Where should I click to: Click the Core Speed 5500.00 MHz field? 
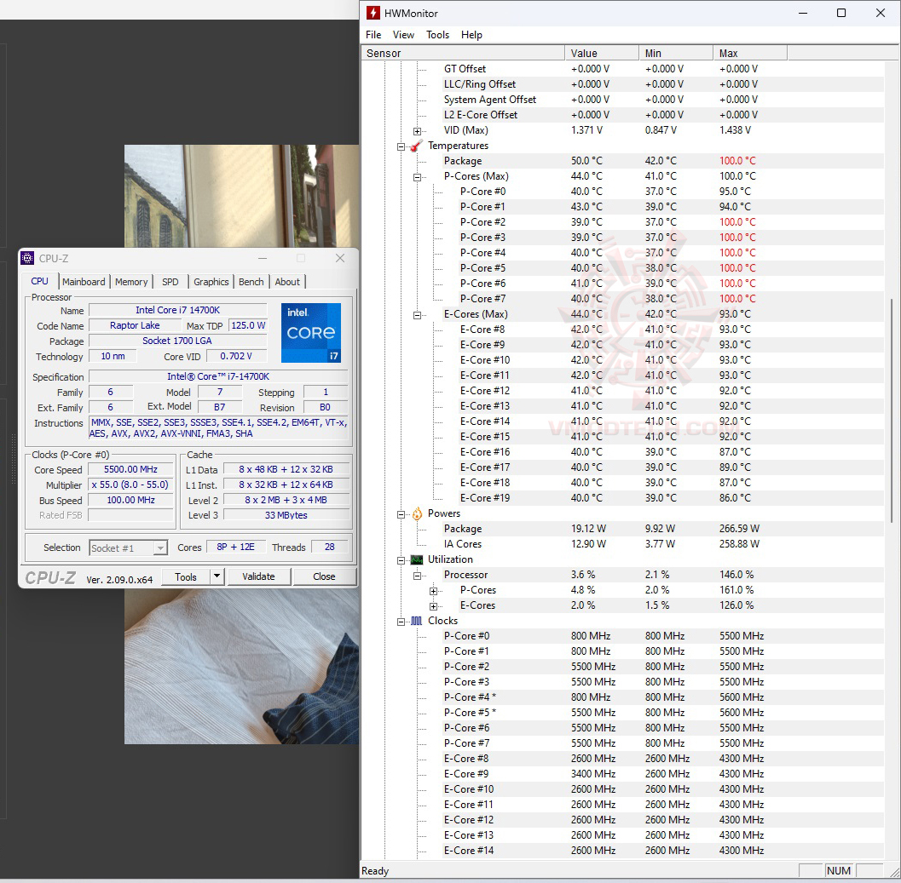(x=131, y=469)
